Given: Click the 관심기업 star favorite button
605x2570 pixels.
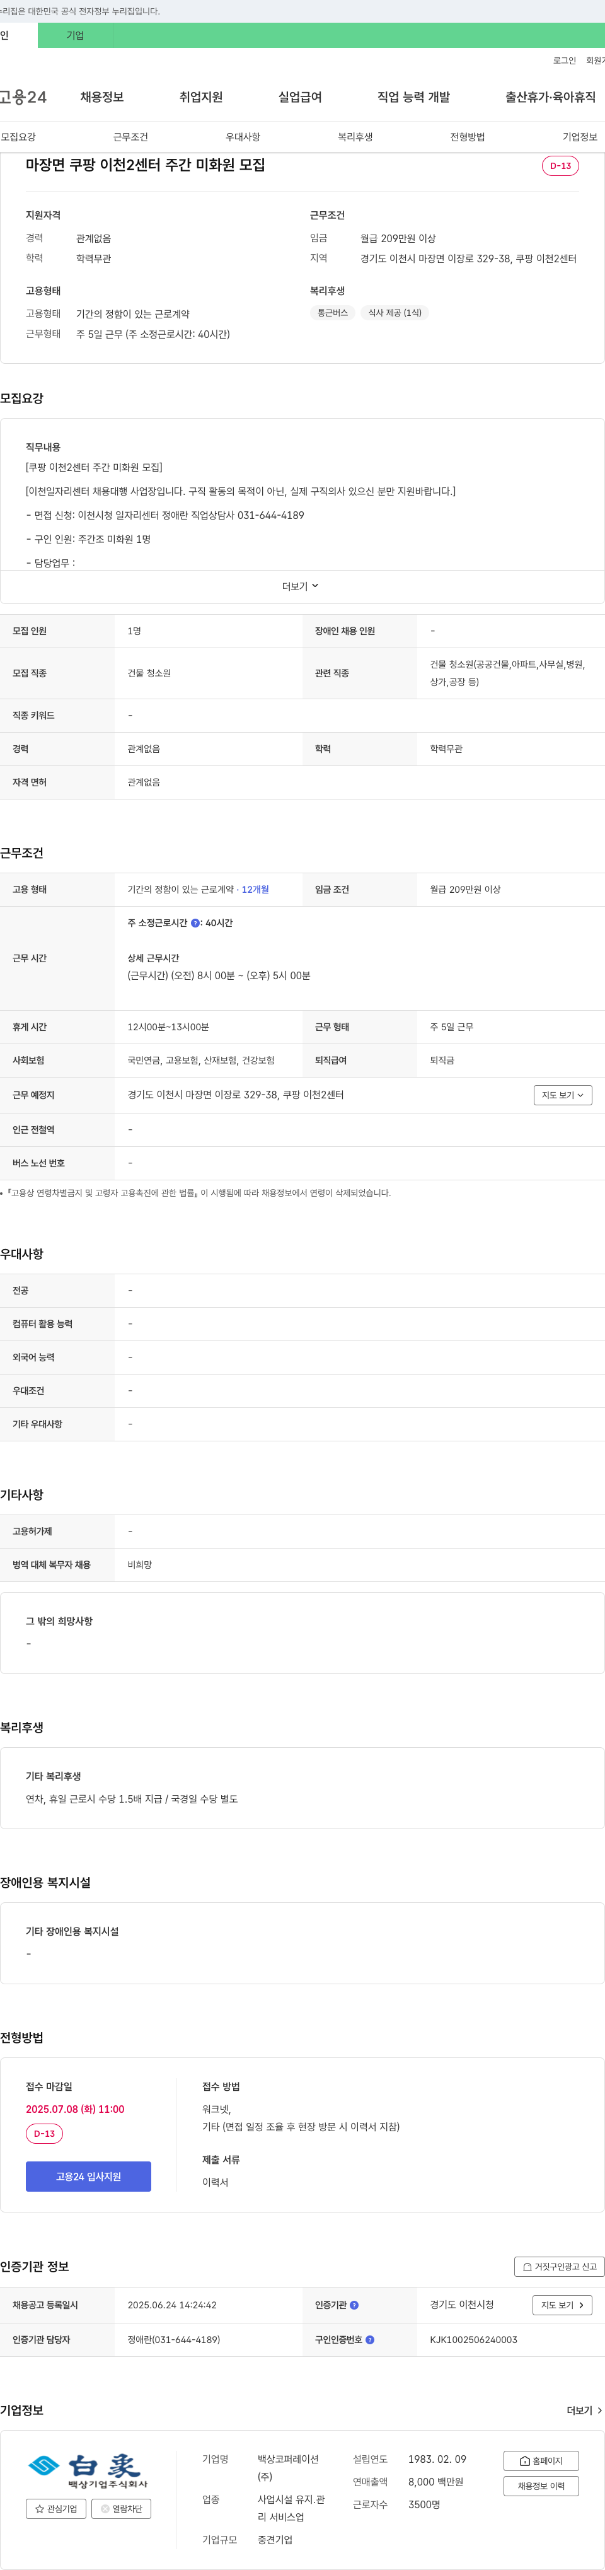Looking at the screenshot, I should pos(56,2508).
